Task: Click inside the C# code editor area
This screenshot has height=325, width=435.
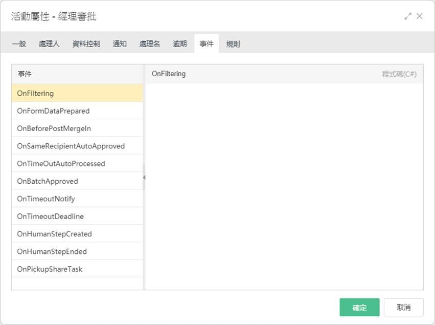Action: [284, 186]
